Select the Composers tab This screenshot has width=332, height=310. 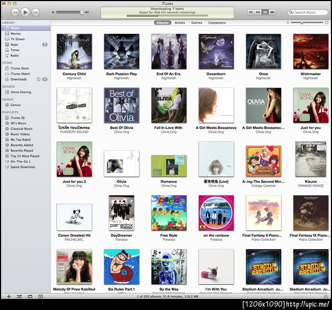[217, 23]
